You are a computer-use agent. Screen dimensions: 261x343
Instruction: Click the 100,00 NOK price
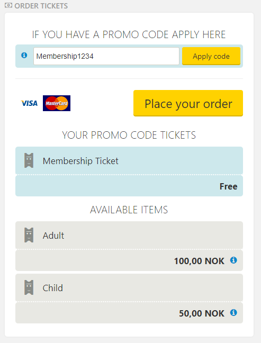pos(199,261)
